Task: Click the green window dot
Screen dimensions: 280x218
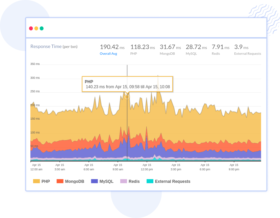Action: [41, 29]
